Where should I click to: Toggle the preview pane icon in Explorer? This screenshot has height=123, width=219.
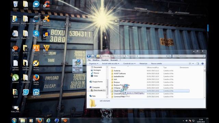(197, 64)
